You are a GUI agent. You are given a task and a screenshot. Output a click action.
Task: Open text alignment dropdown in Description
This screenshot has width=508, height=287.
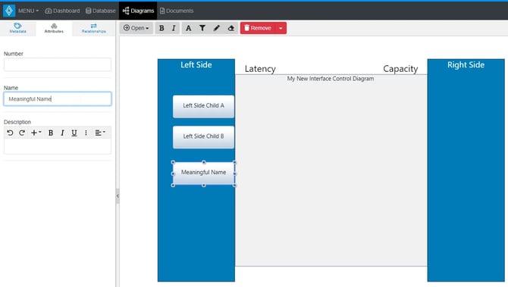click(x=100, y=133)
